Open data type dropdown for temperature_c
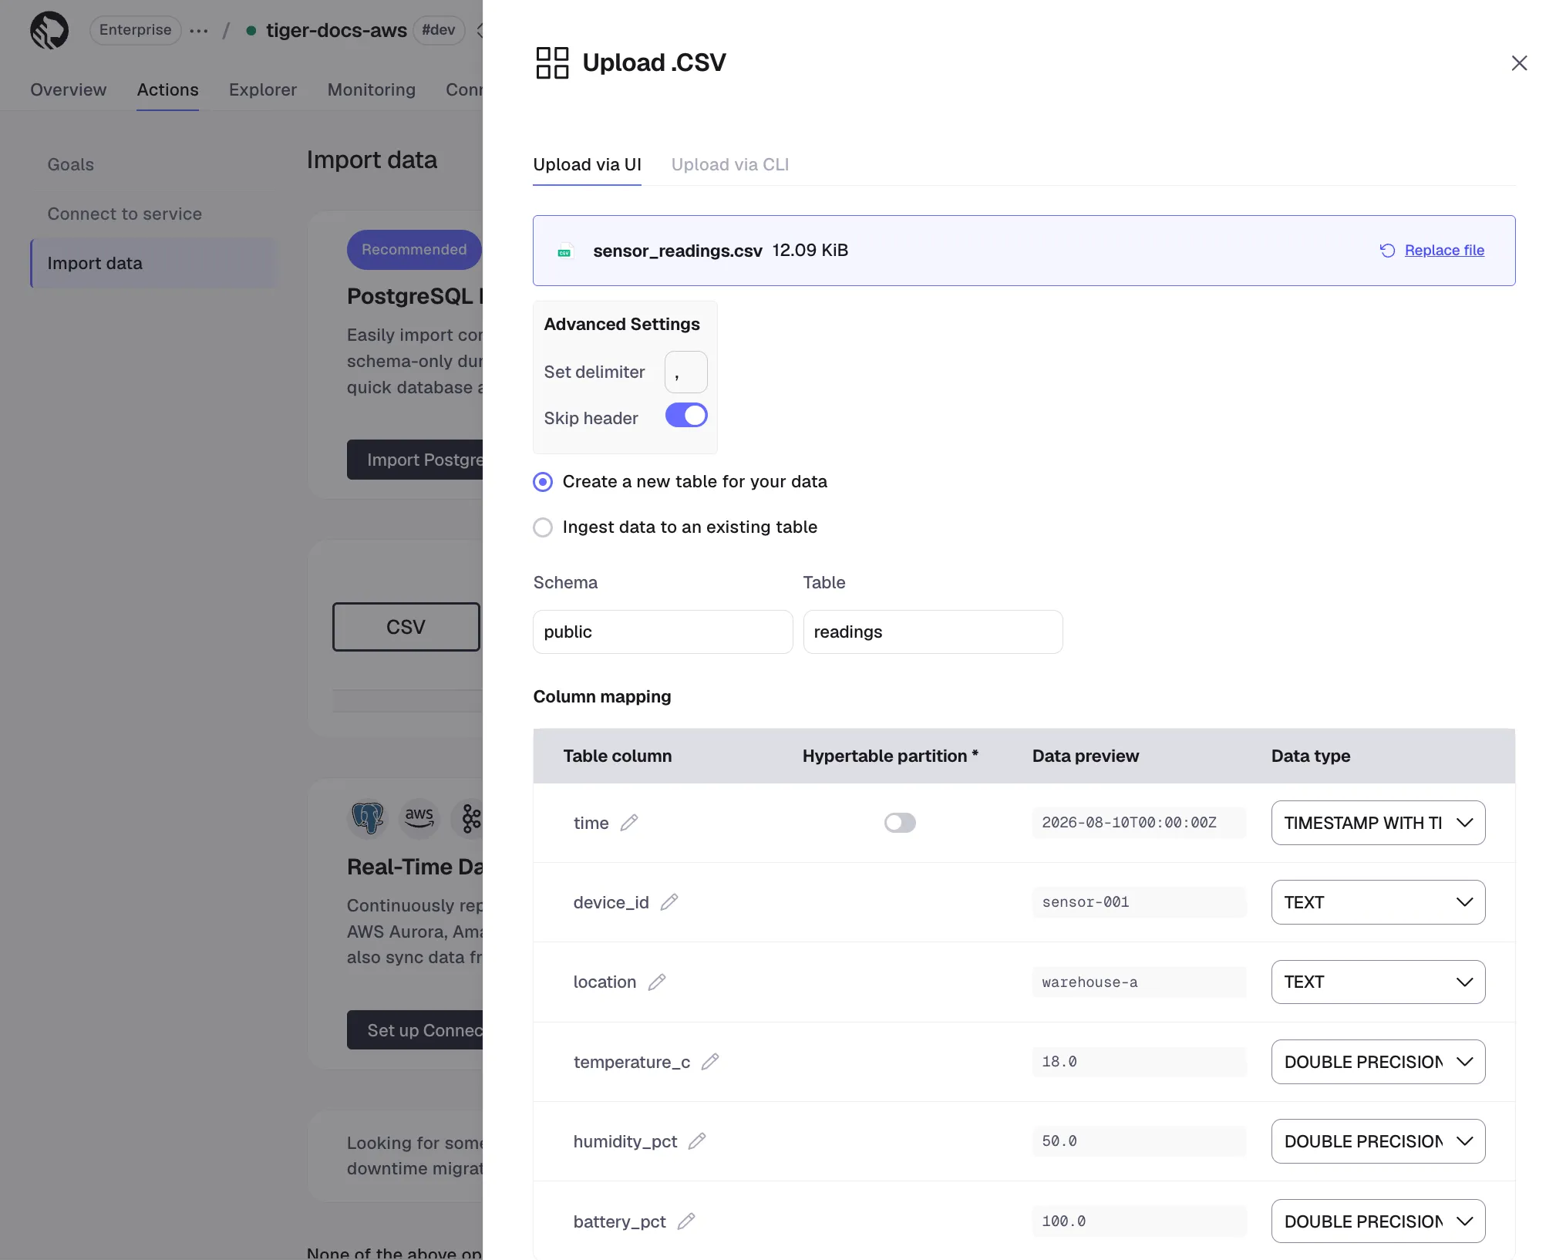 (1378, 1062)
